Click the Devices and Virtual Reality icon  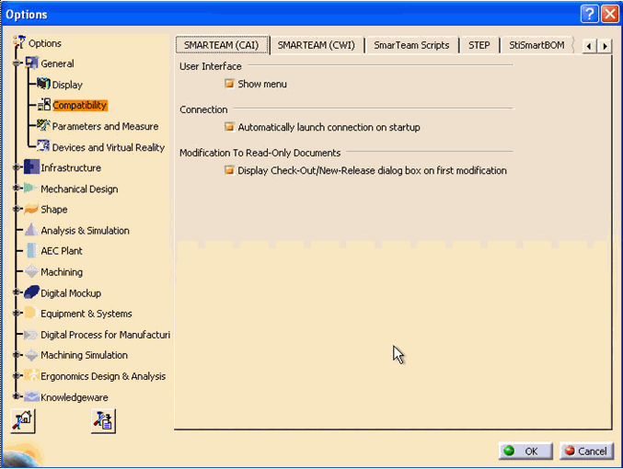pyautogui.click(x=43, y=147)
